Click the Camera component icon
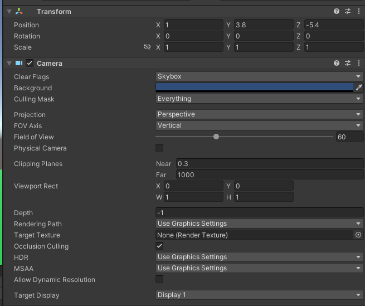 tap(19, 63)
